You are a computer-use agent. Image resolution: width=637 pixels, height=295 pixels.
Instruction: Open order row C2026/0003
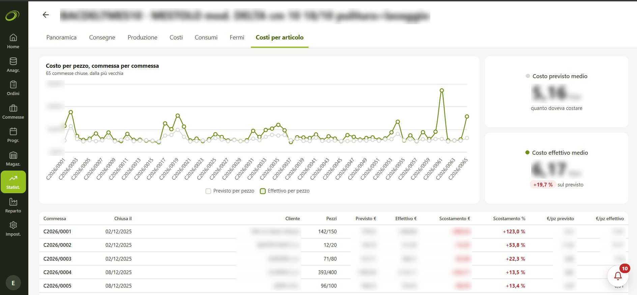(x=334, y=259)
